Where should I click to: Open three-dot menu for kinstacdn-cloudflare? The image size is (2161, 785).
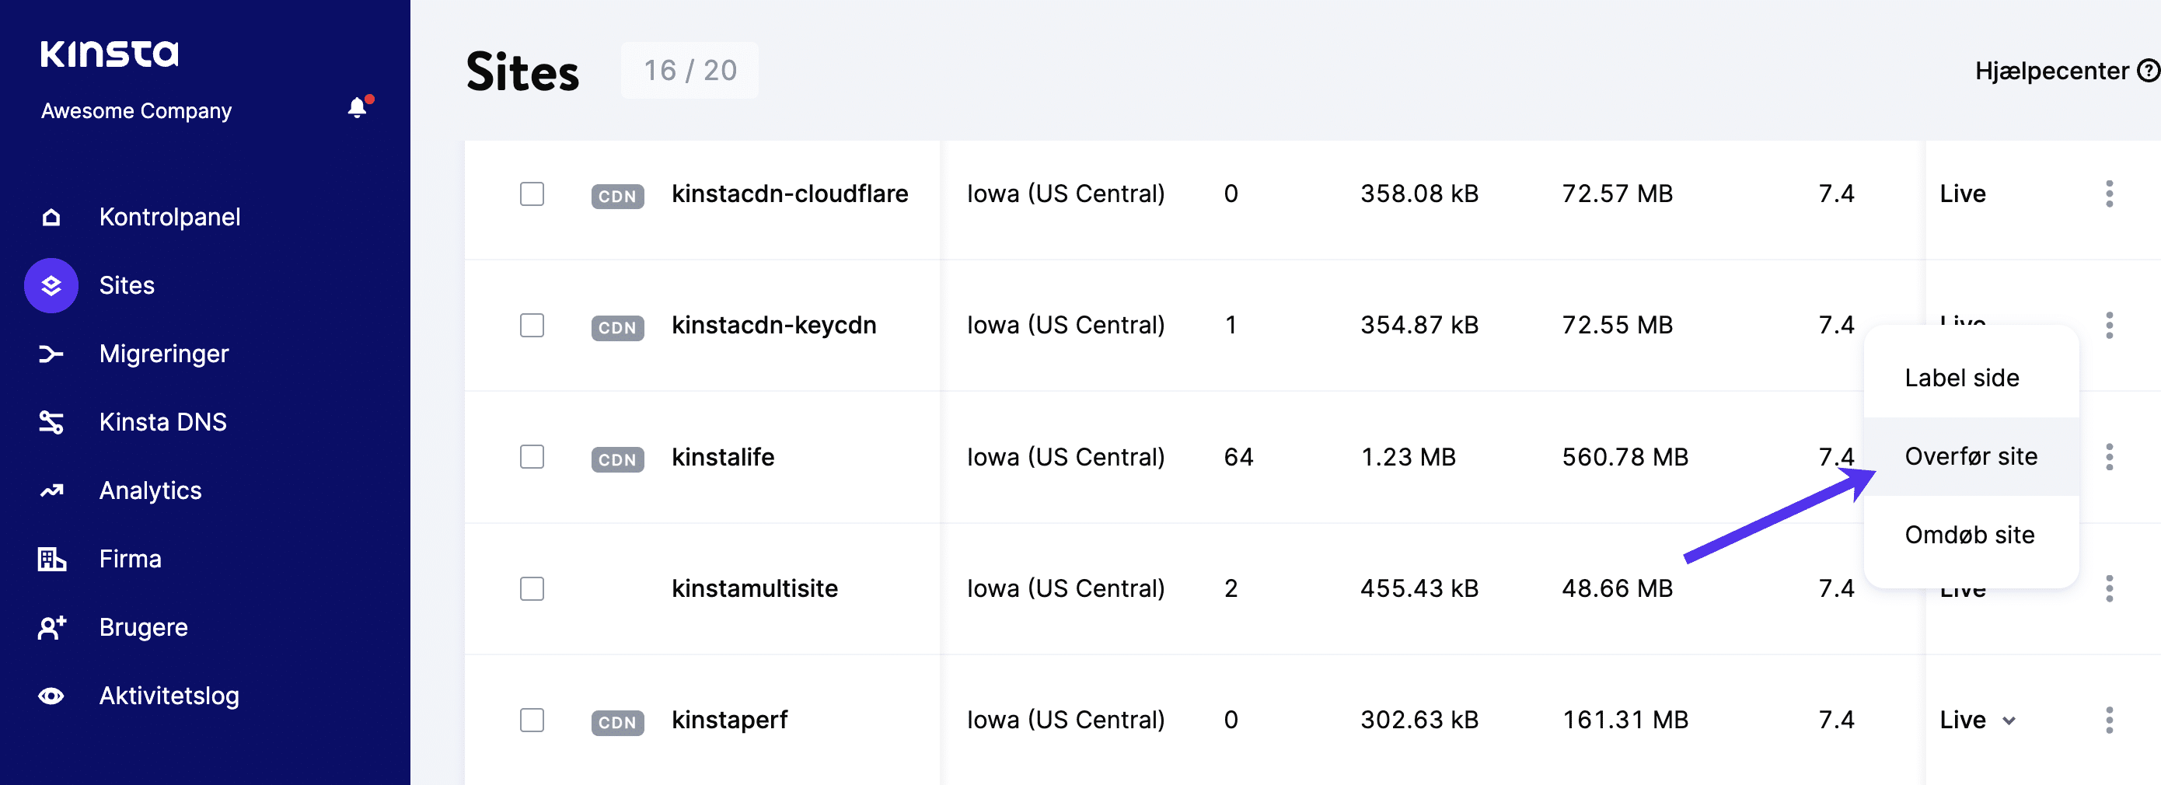(2109, 194)
